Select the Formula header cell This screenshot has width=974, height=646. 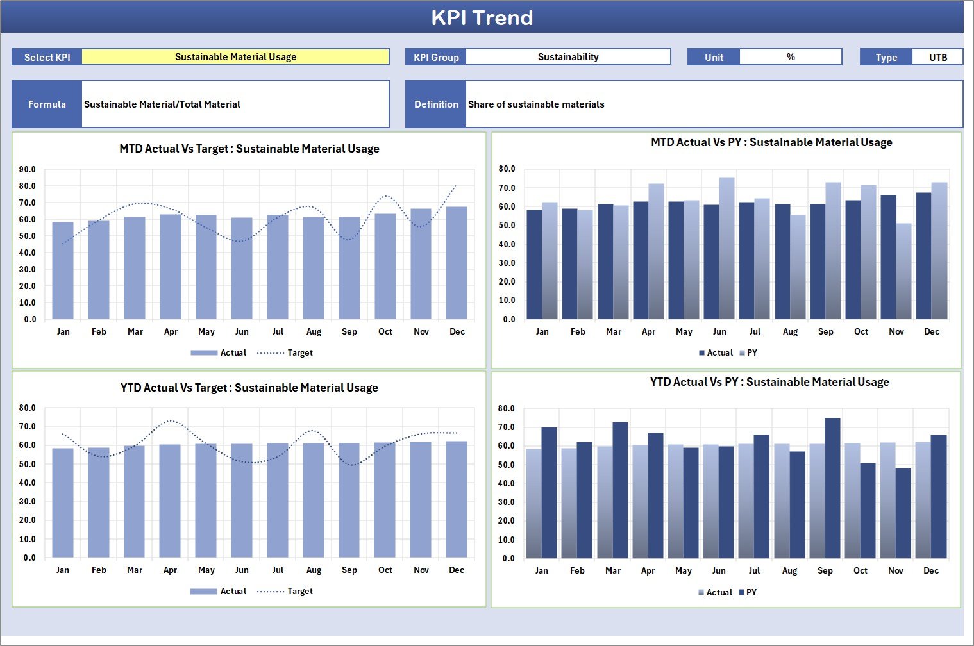click(47, 104)
